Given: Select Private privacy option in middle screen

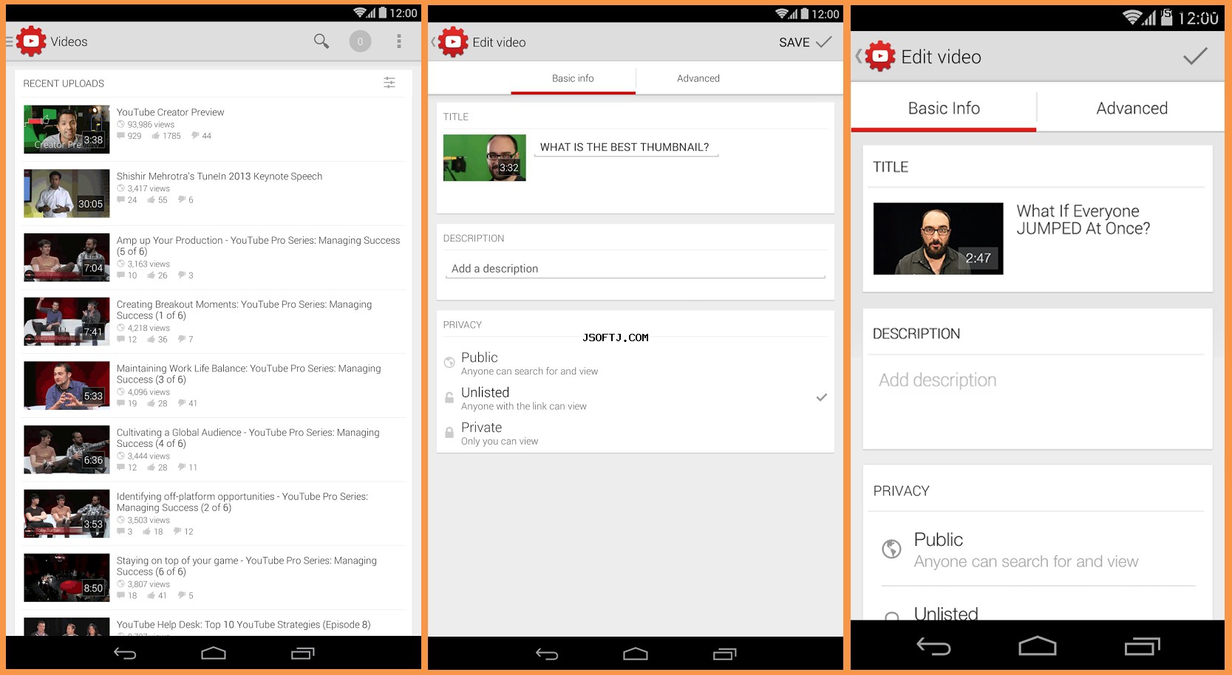Looking at the screenshot, I should (x=636, y=433).
